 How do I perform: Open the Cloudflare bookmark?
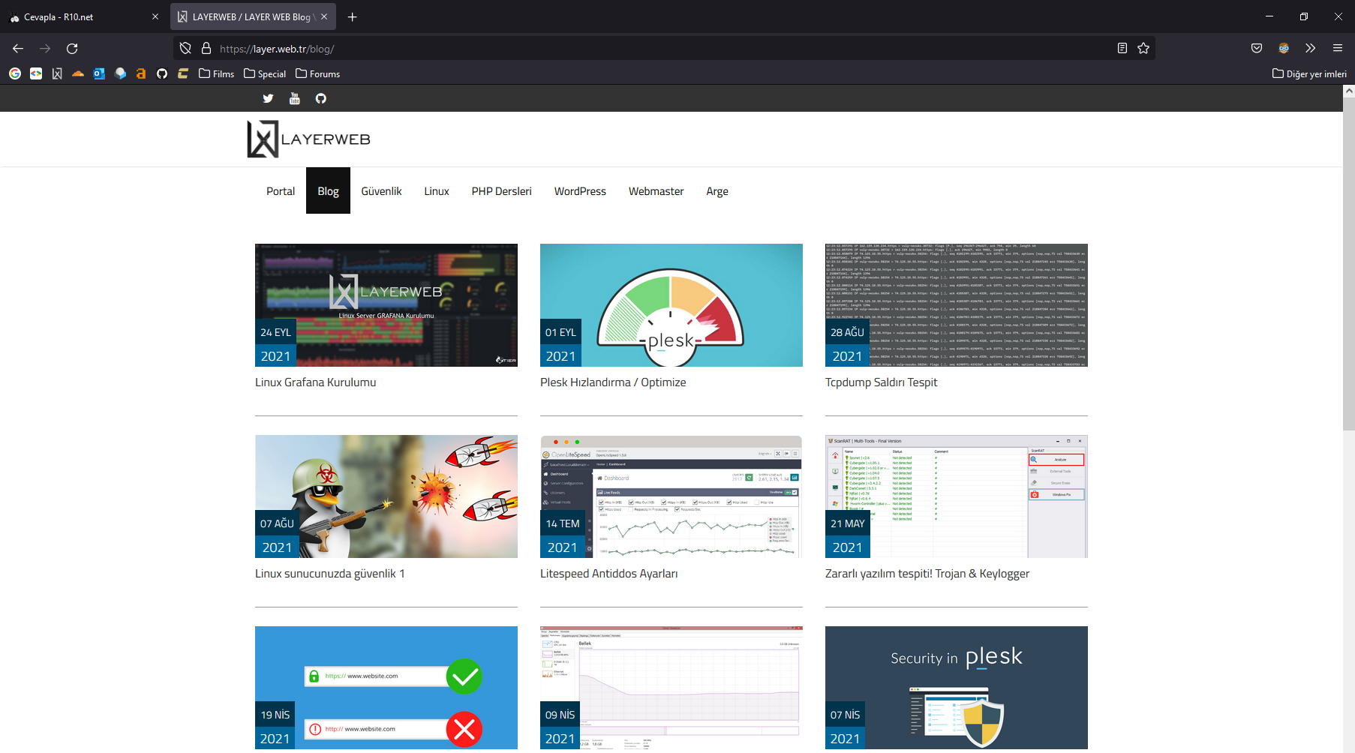pyautogui.click(x=78, y=73)
